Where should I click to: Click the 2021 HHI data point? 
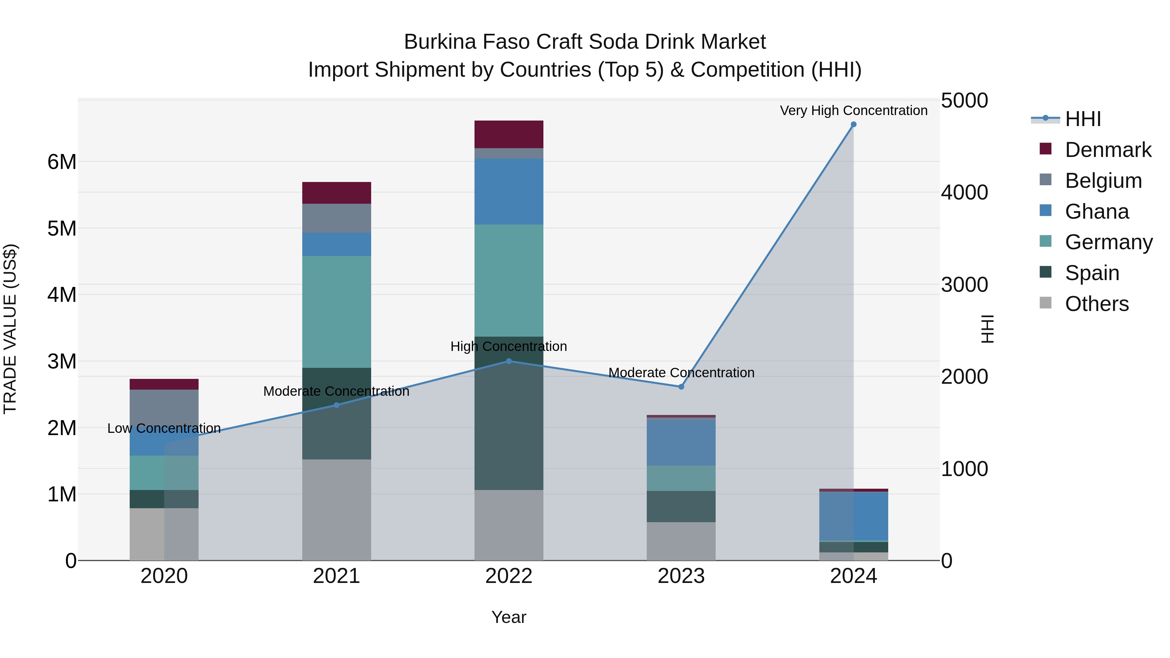[337, 405]
